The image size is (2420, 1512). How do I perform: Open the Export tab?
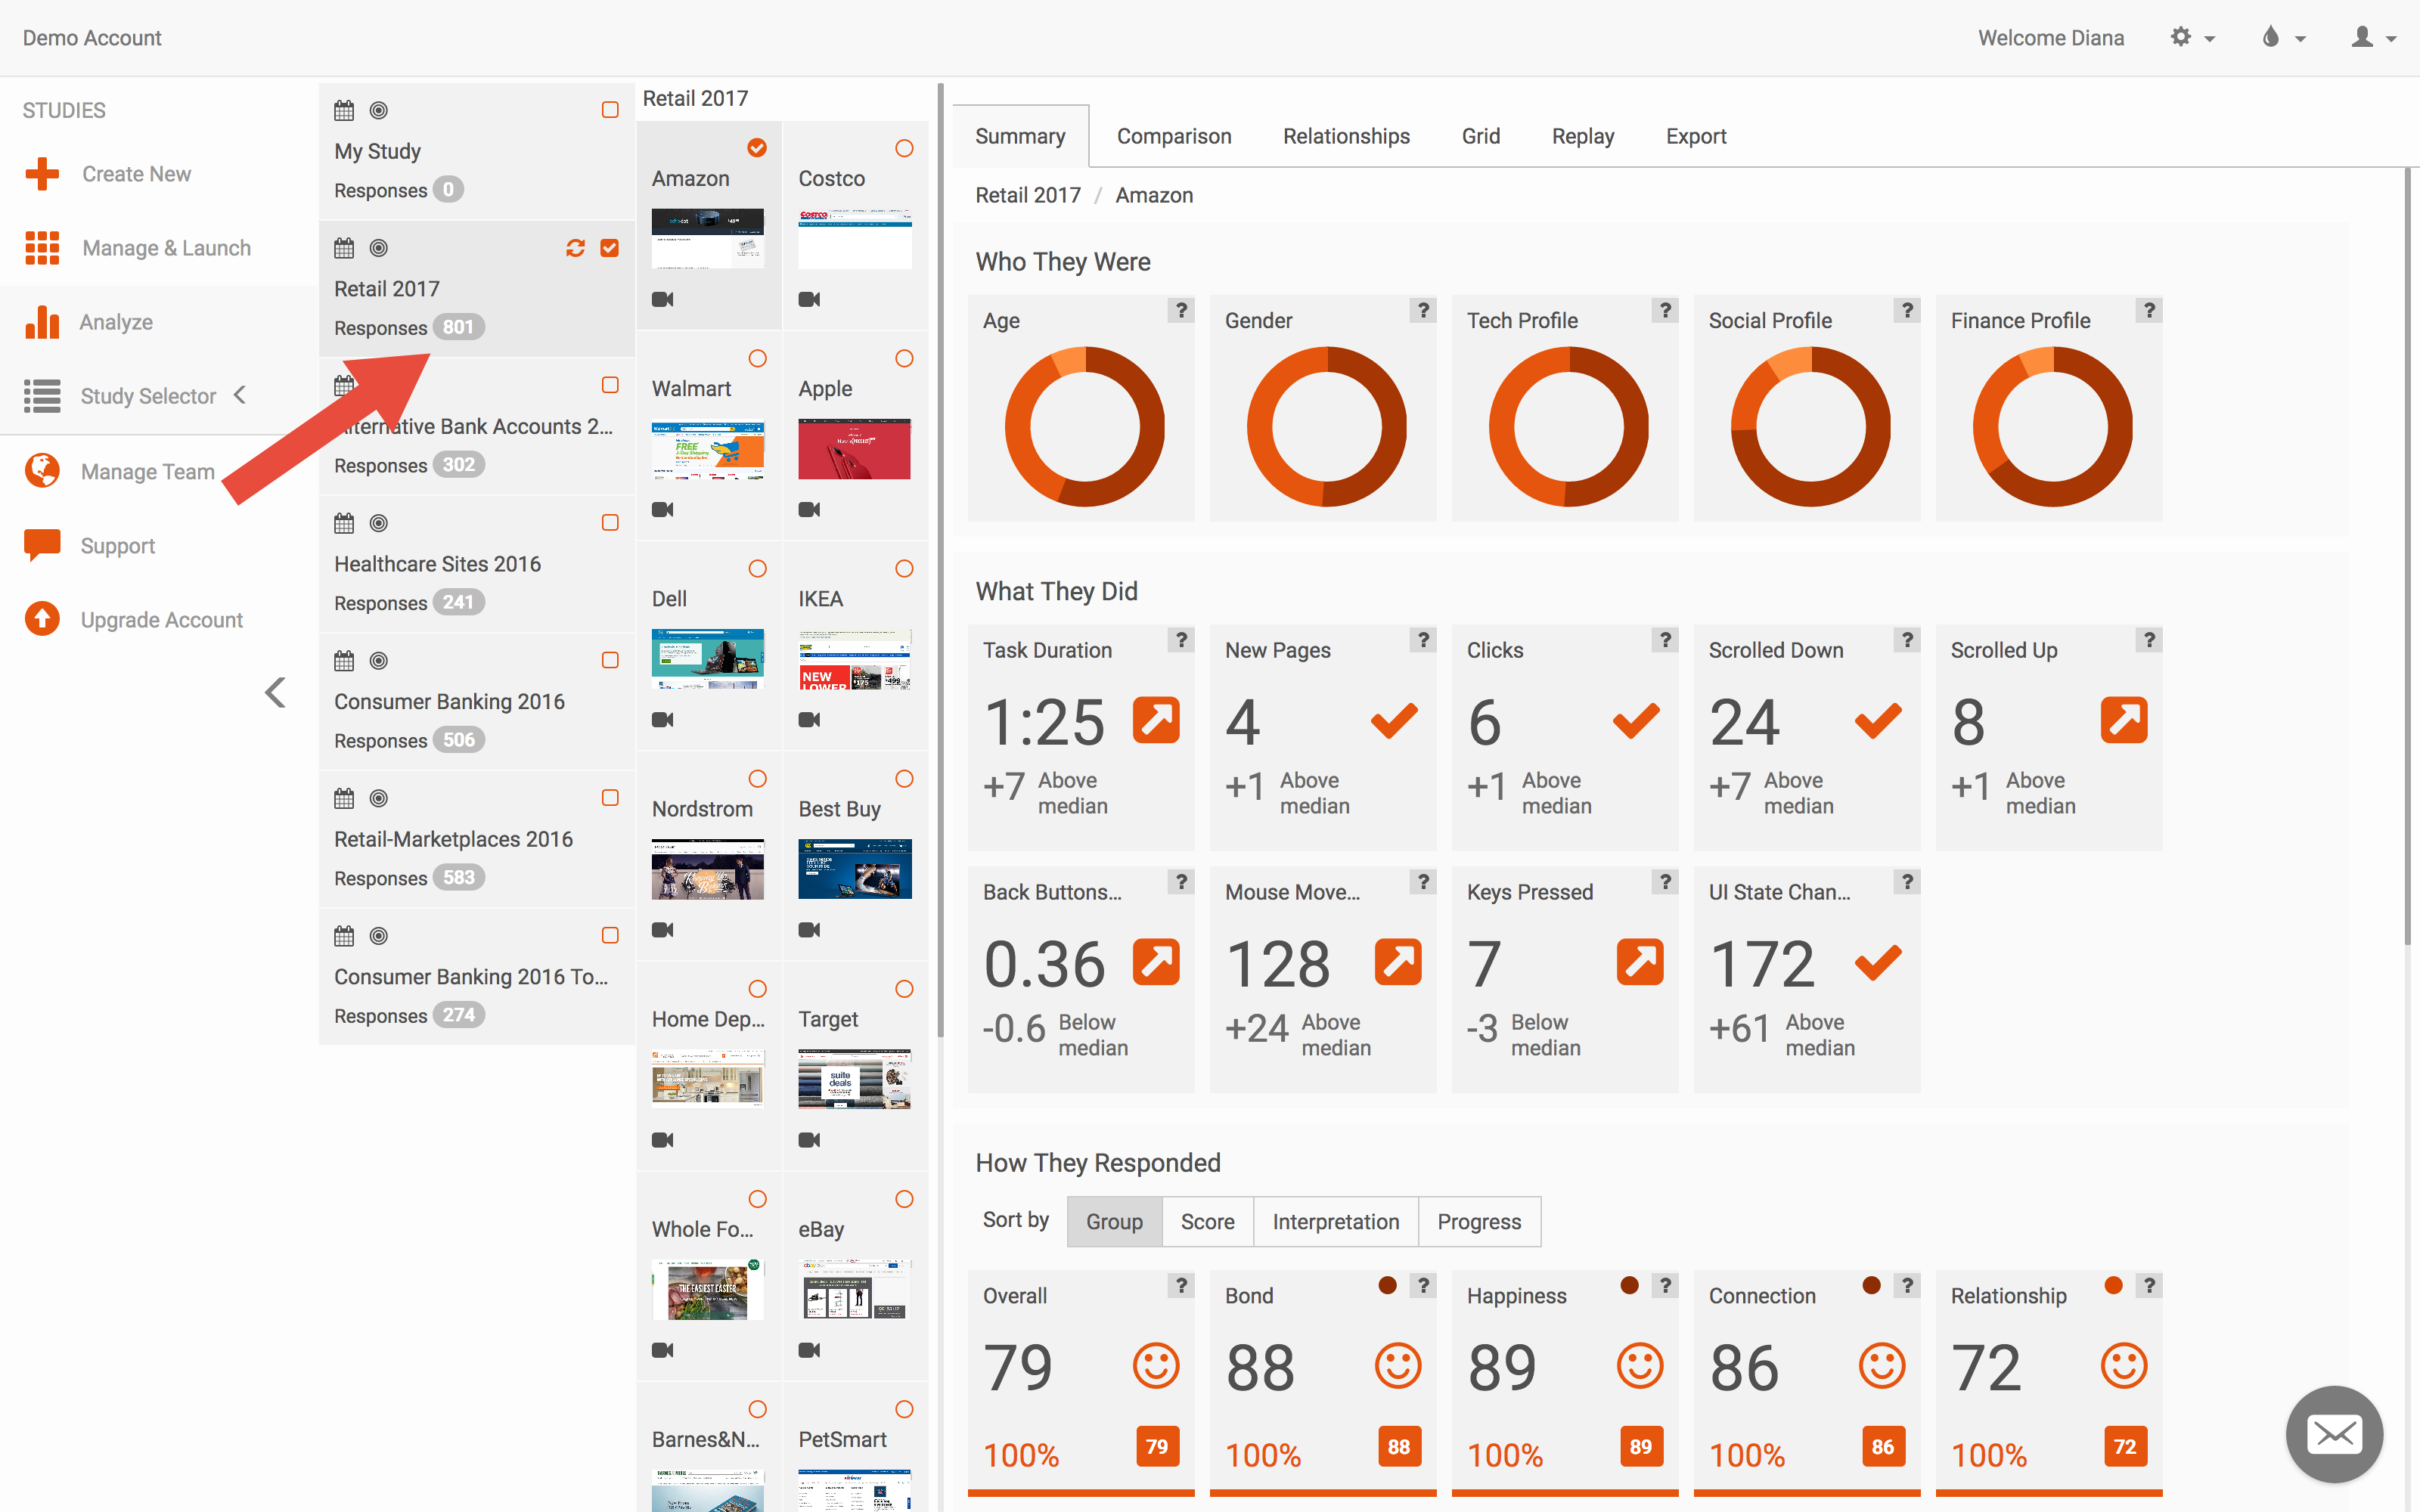point(1696,136)
